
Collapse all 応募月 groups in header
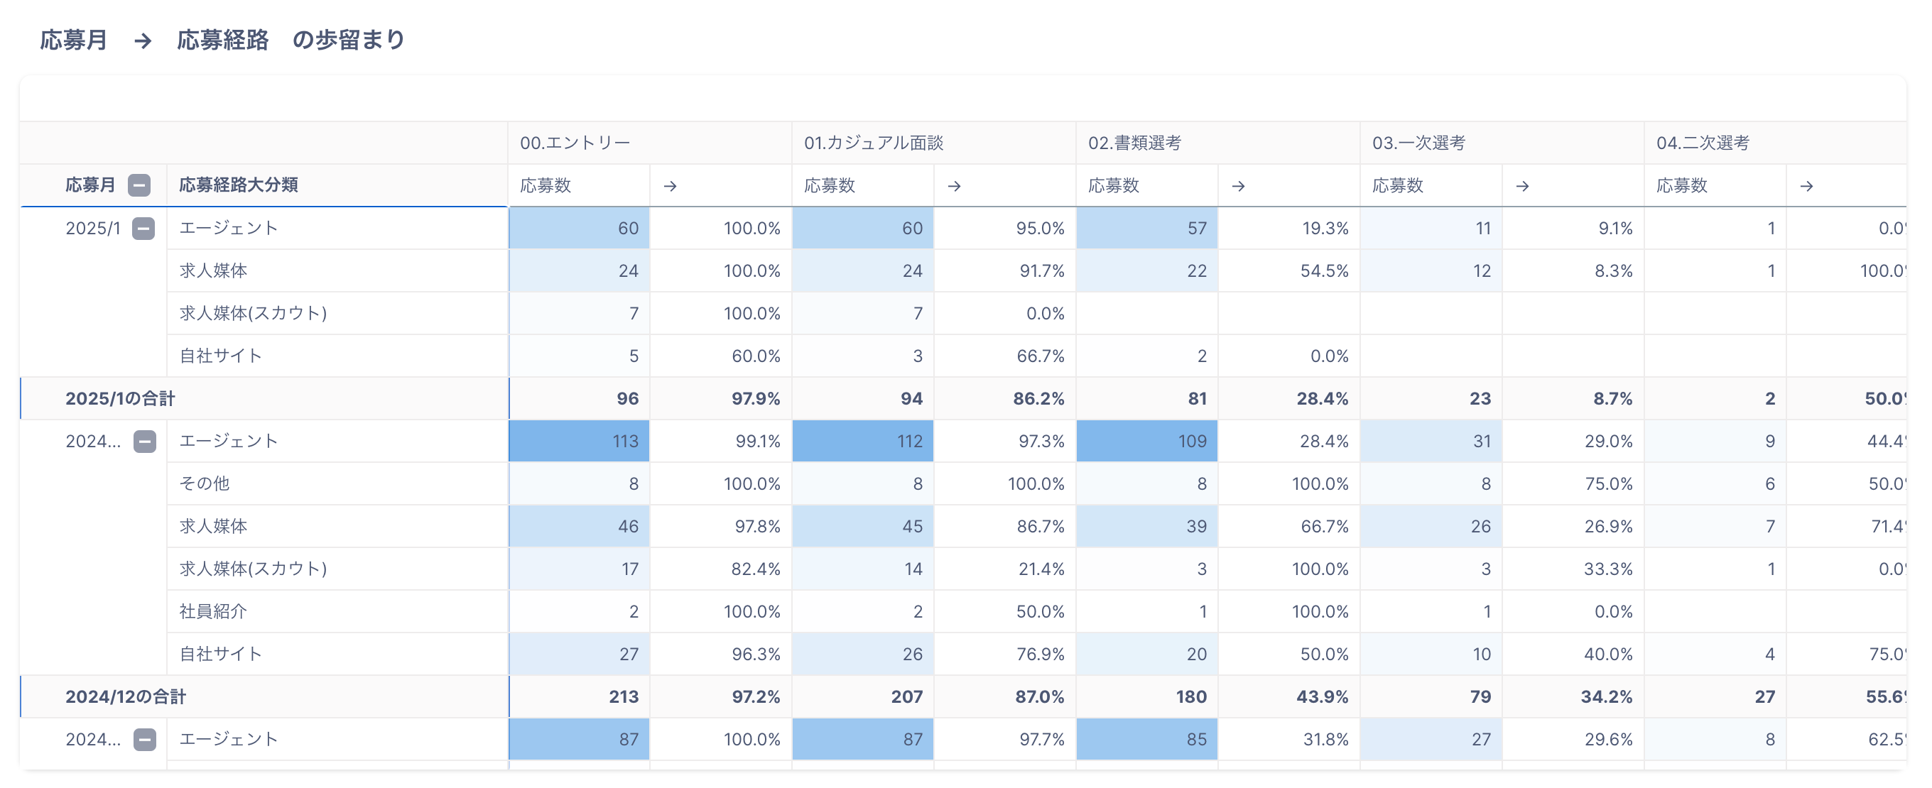point(139,185)
